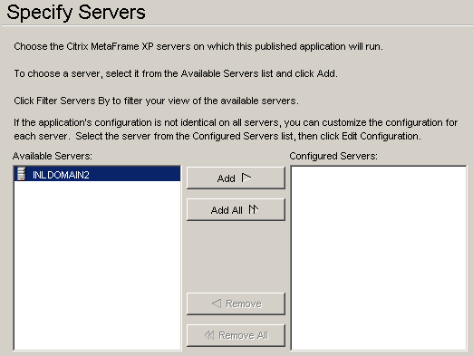Click inside the Configured Servers list box

(379, 258)
